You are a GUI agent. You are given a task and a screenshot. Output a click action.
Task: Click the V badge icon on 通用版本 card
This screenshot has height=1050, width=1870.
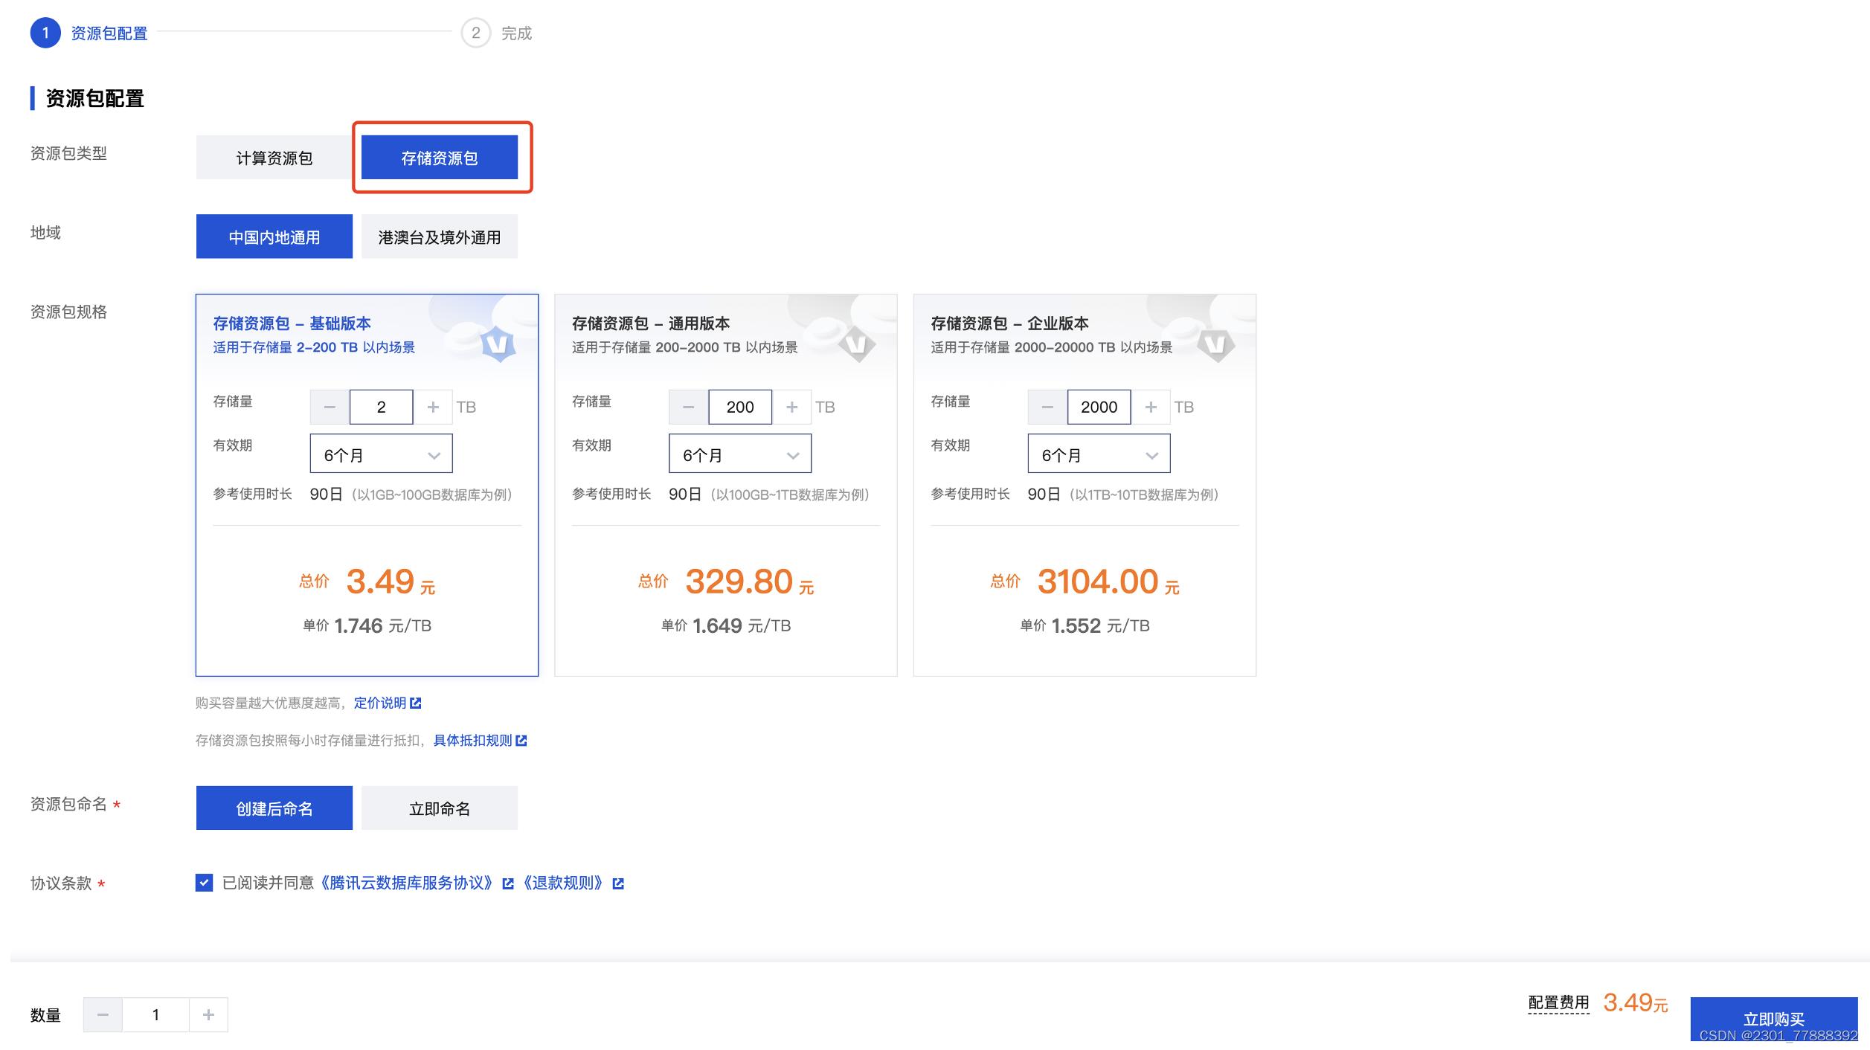pos(857,344)
